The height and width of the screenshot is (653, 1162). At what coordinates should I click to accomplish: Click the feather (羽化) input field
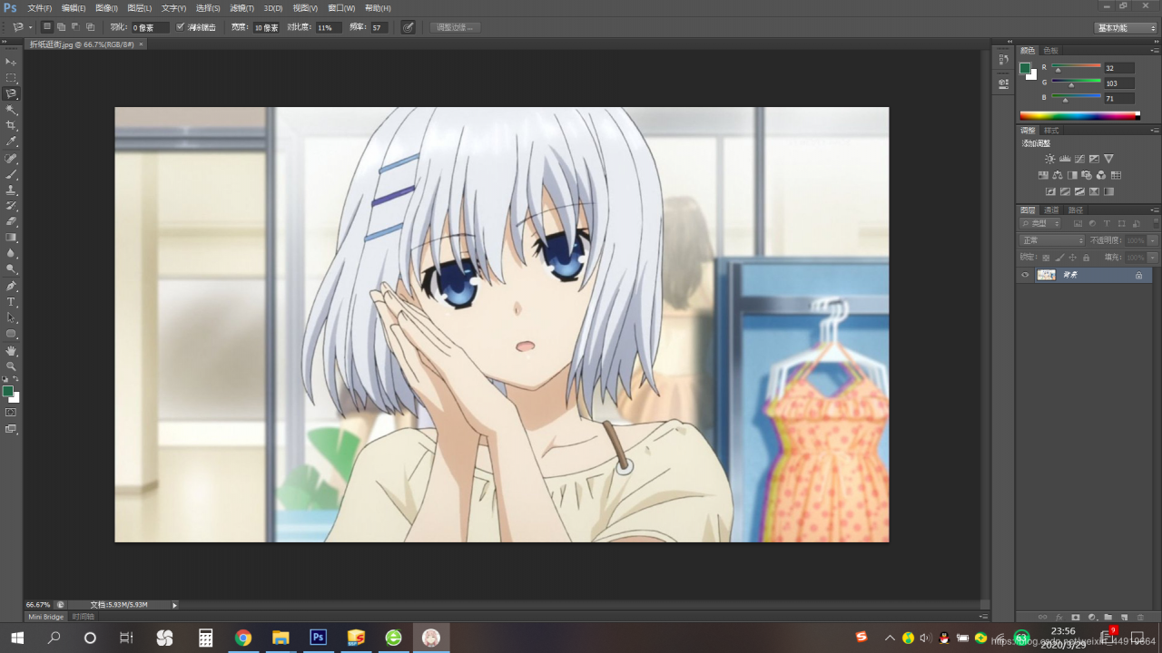150,28
